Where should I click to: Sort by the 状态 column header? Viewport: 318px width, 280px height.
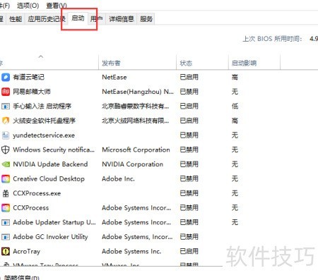tap(186, 63)
